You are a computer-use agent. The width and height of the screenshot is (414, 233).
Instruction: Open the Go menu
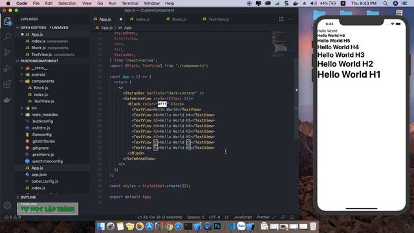100,3
